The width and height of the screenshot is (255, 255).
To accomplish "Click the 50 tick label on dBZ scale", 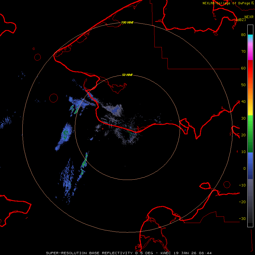I will [243, 85].
